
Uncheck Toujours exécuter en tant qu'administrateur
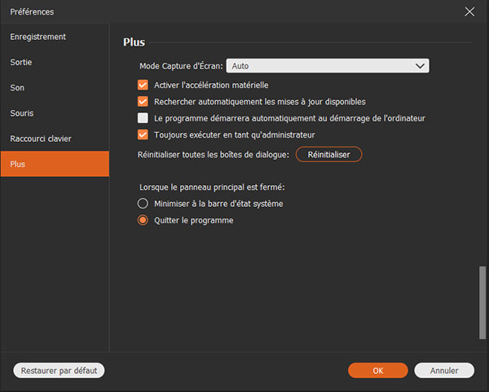143,134
